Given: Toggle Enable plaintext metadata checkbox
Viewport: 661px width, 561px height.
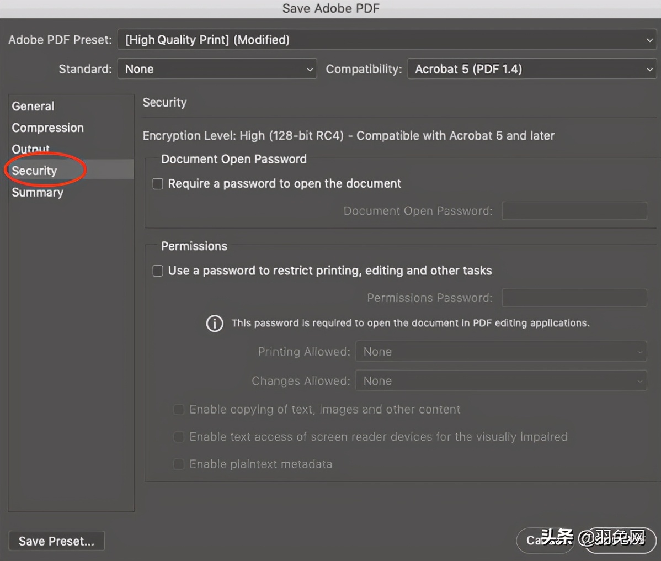Looking at the screenshot, I should (x=179, y=464).
